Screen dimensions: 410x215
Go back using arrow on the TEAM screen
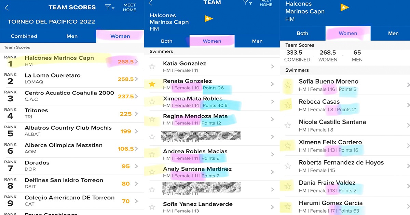150,3
